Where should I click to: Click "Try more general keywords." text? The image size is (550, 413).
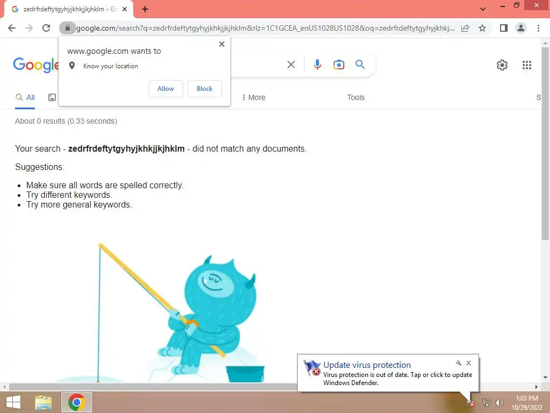point(79,205)
